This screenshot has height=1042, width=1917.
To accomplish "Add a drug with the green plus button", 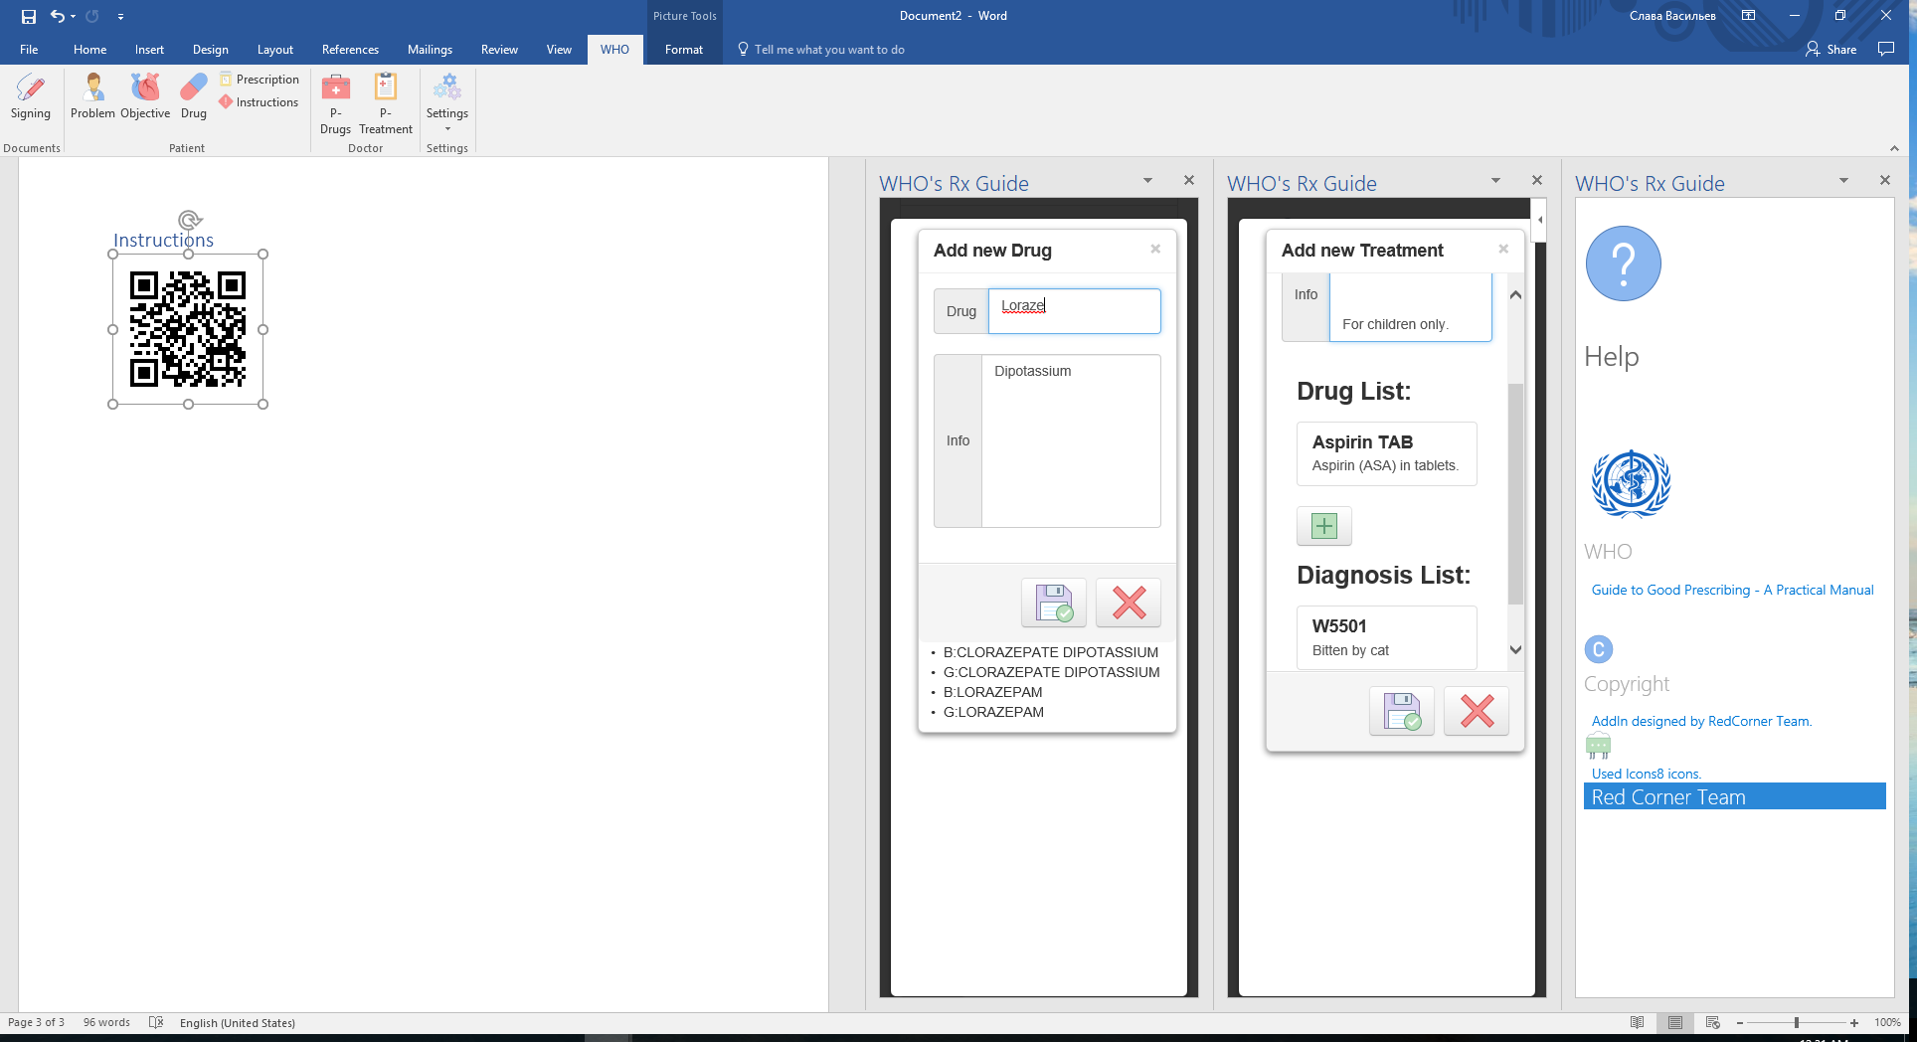I will [1324, 526].
